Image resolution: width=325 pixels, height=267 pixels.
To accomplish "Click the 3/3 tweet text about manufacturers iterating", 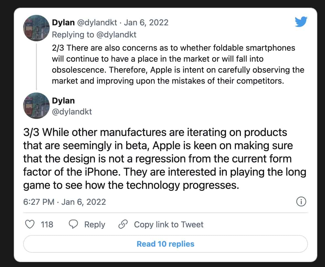I will click(x=164, y=159).
